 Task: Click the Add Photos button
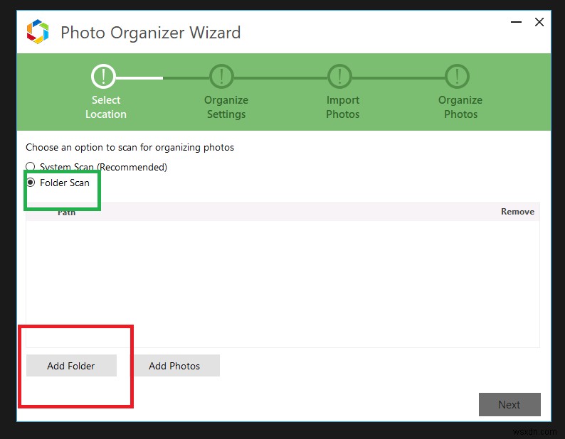point(174,366)
